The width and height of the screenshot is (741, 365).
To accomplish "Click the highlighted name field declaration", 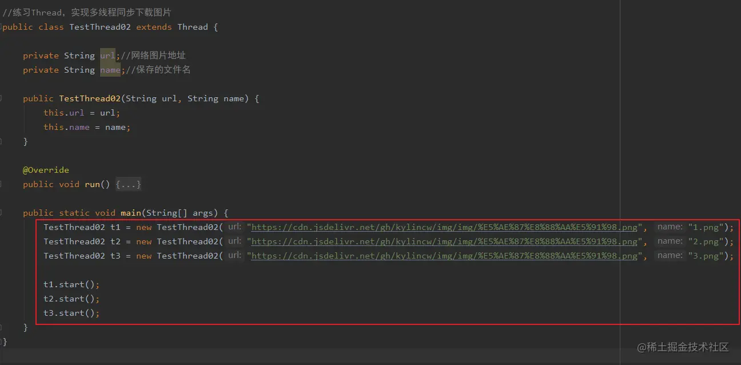I will coord(110,70).
